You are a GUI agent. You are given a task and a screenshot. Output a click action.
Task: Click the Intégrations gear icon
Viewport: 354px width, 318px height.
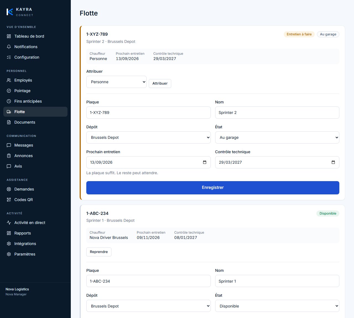(9, 244)
